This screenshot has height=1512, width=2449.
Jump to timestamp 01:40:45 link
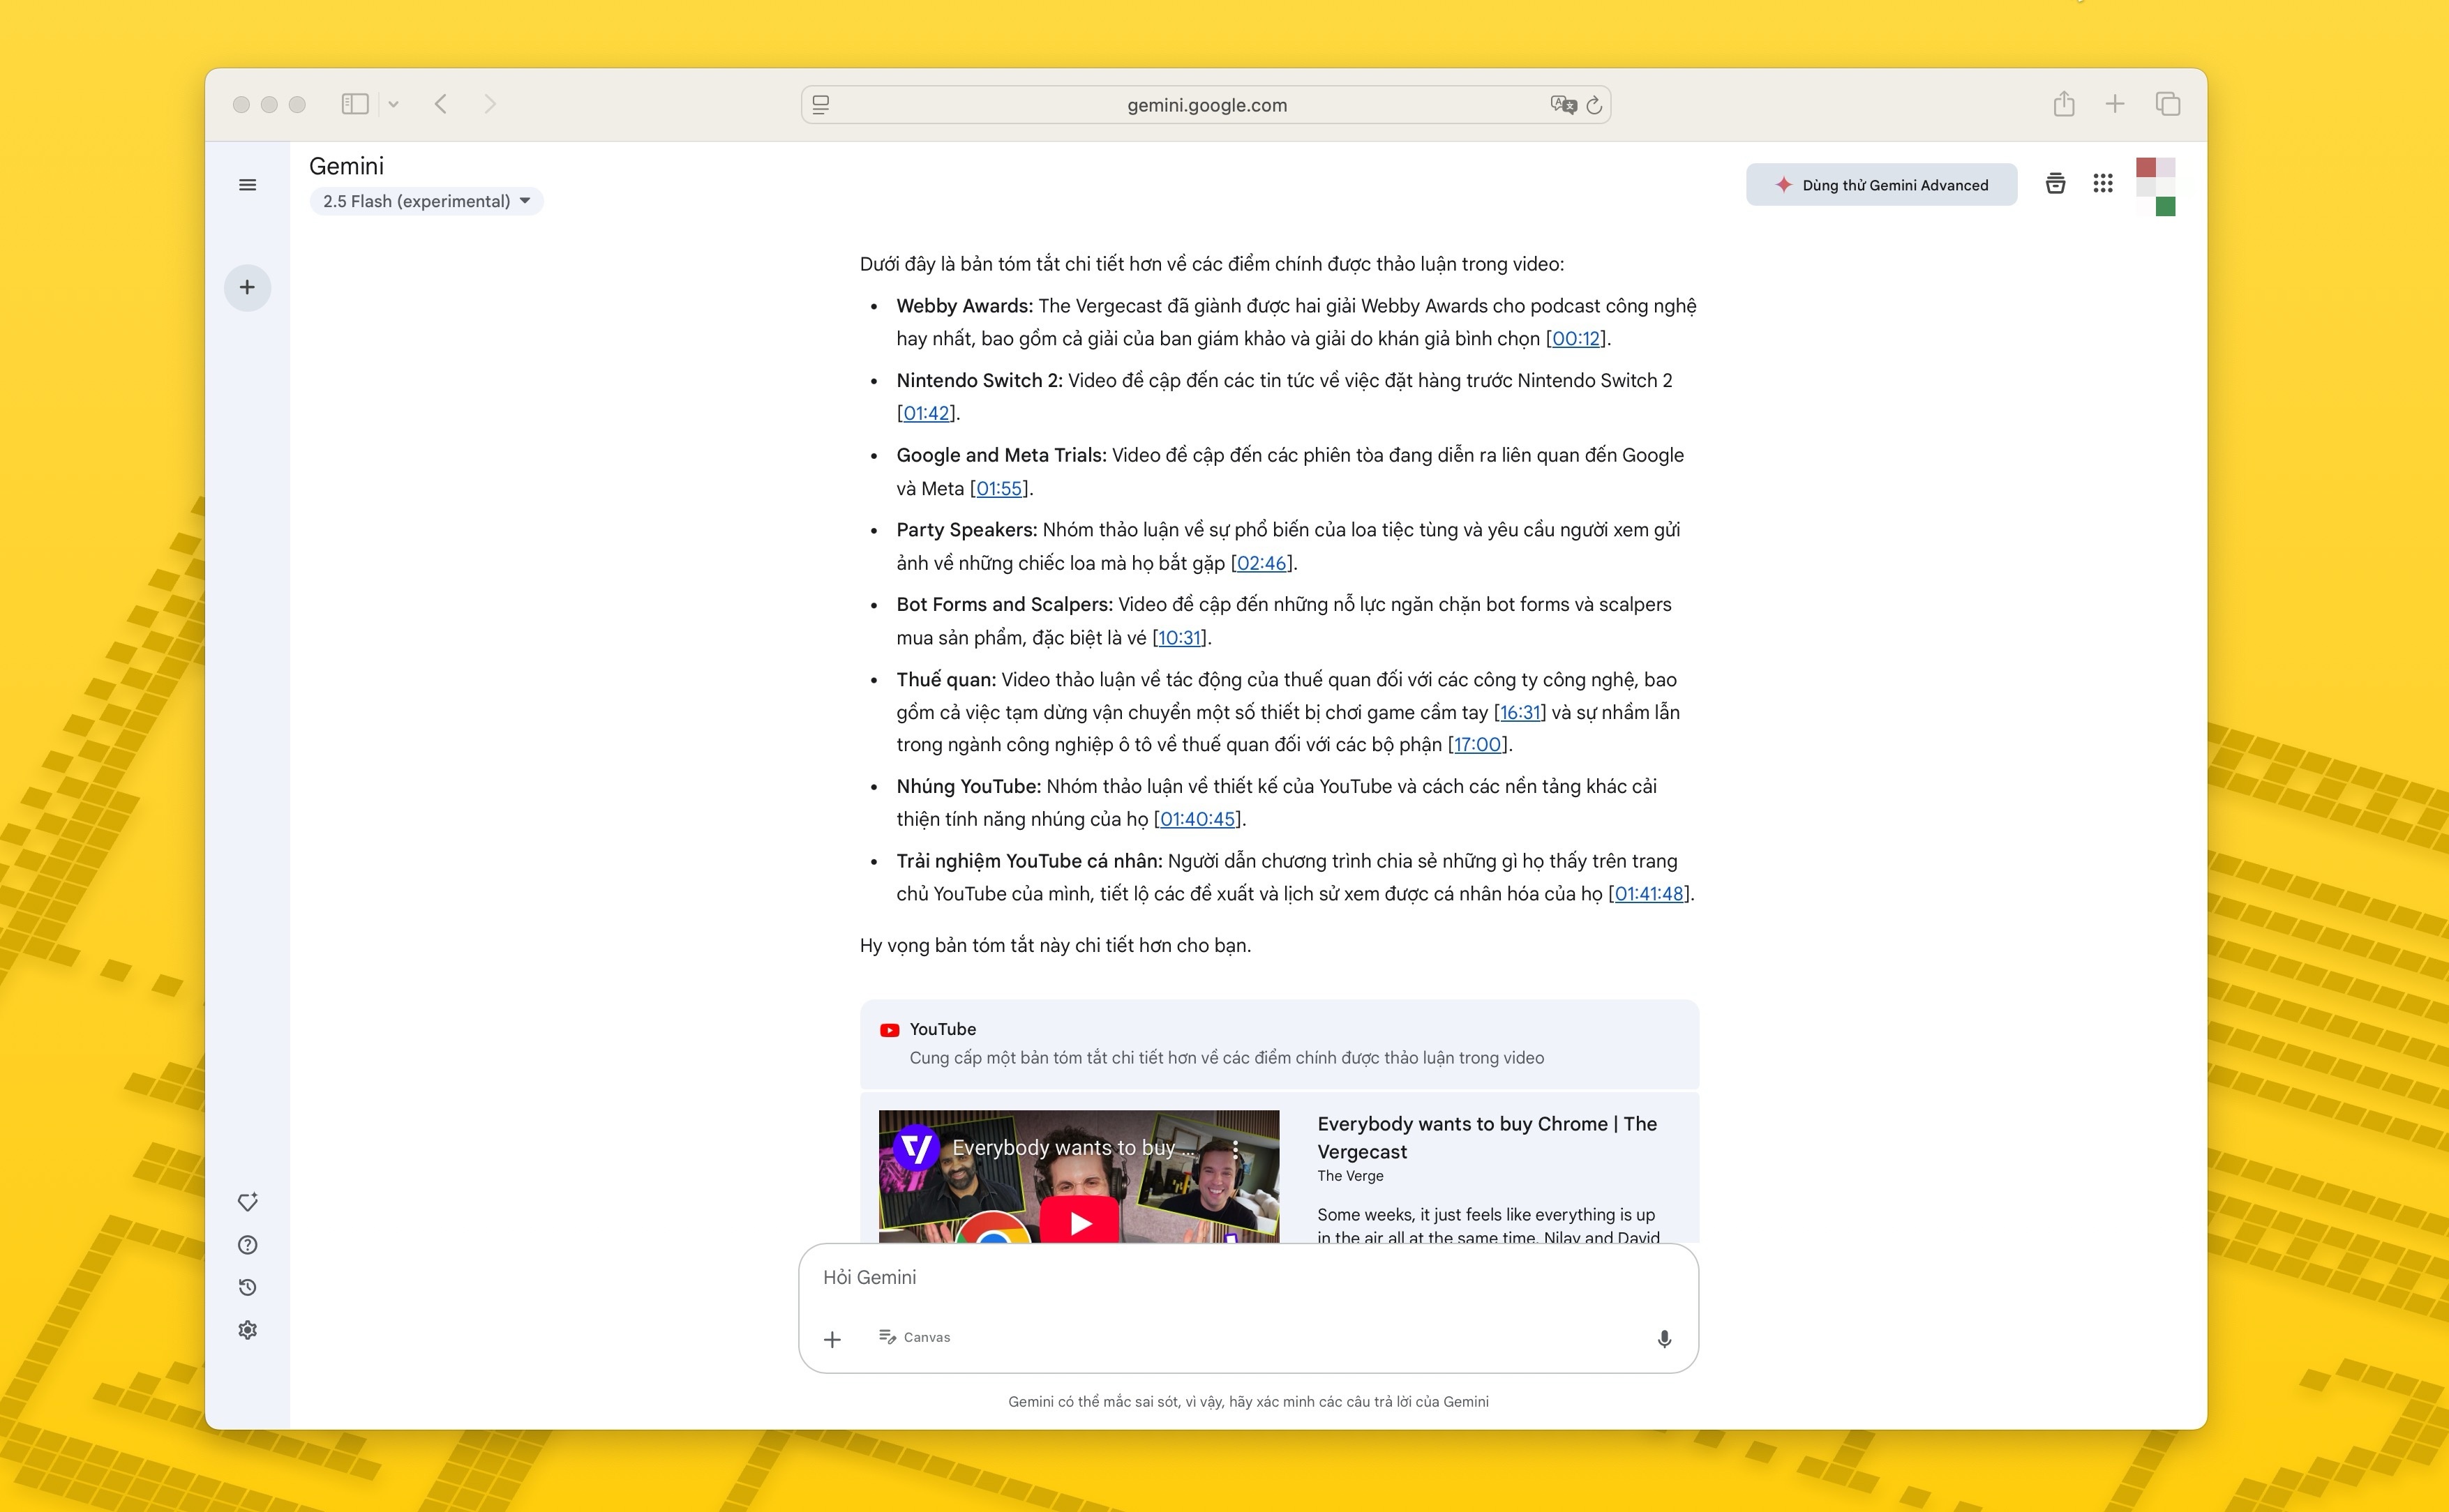coord(1197,819)
